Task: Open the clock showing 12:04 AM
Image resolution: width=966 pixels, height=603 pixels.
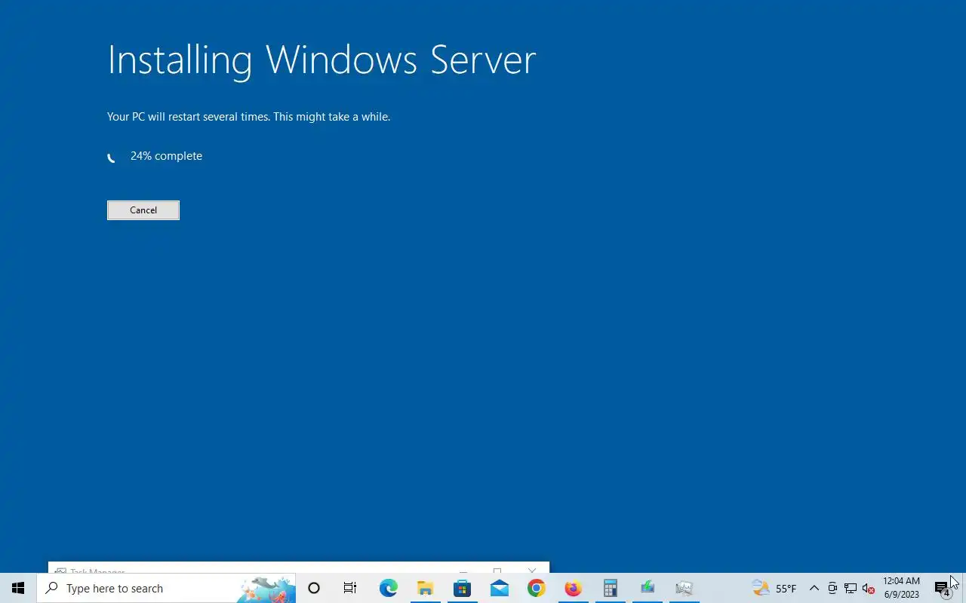Action: pos(902,588)
